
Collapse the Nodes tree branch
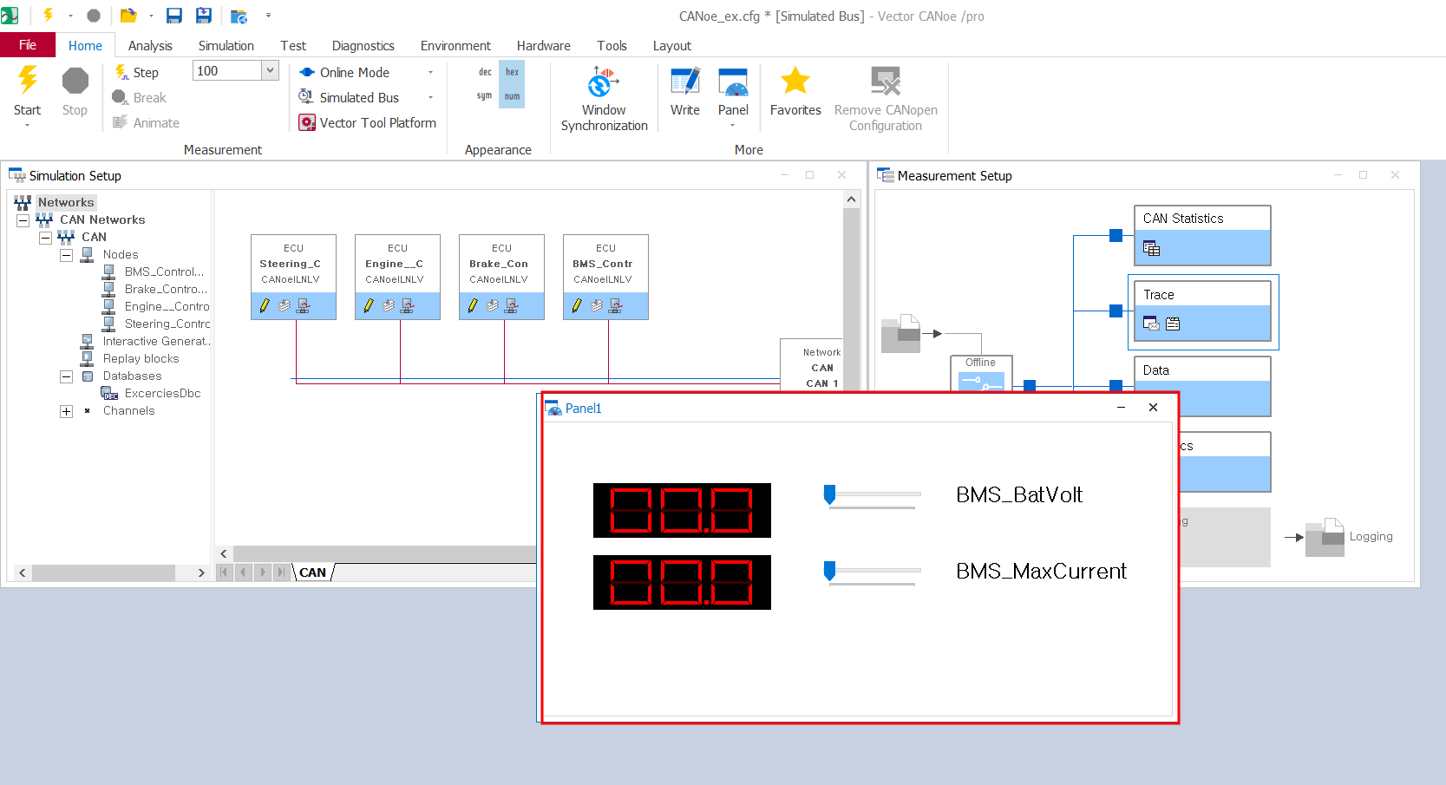[x=66, y=255]
